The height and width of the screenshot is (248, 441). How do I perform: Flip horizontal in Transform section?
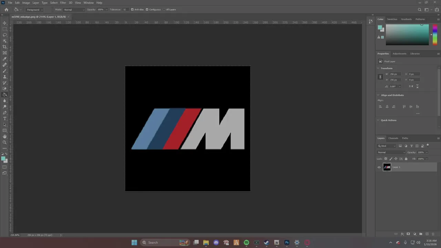[411, 86]
